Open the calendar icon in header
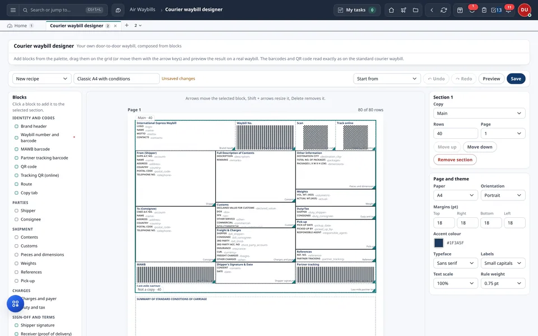The image size is (538, 336). point(460,10)
